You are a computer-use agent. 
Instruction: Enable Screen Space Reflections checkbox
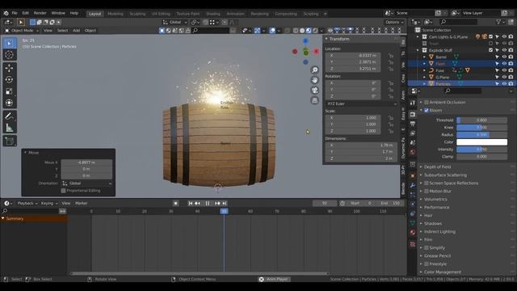click(427, 183)
